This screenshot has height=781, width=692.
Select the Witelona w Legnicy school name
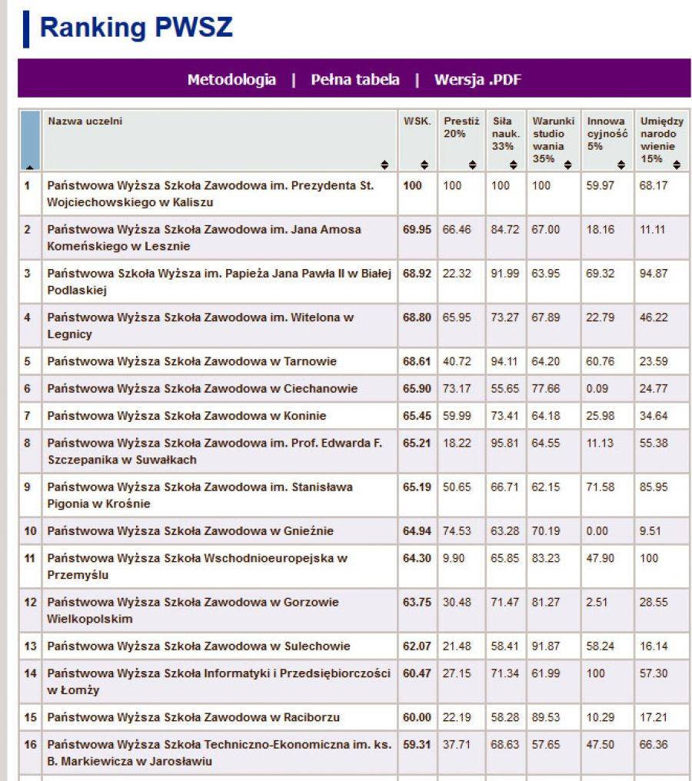click(200, 325)
